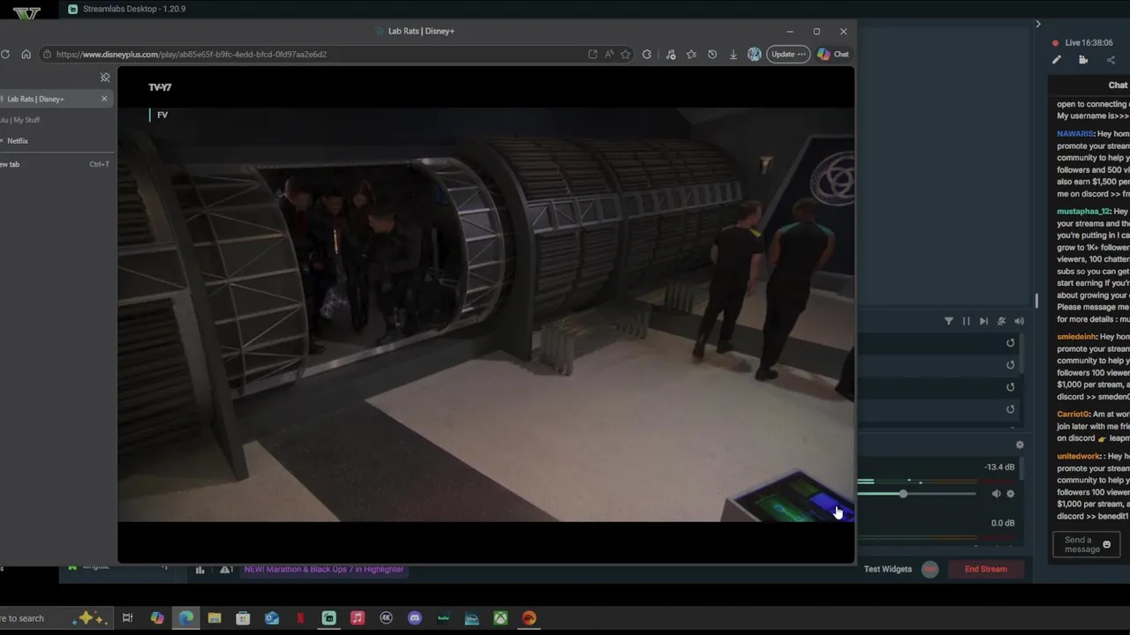Click the End Stream button
The width and height of the screenshot is (1130, 635).
pyautogui.click(x=985, y=569)
